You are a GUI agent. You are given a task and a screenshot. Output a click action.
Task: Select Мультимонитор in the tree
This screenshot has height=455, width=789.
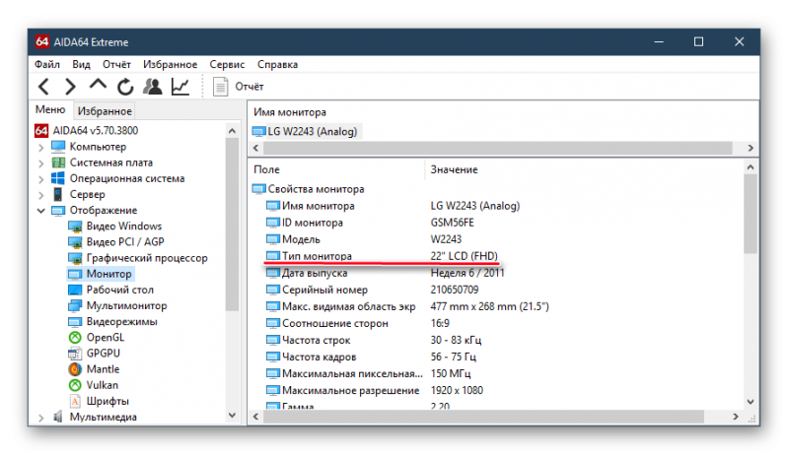(x=126, y=305)
